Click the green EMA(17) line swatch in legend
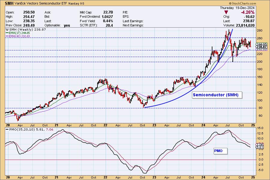Image resolution: width=270 pixels, height=180 pixels. [7, 33]
